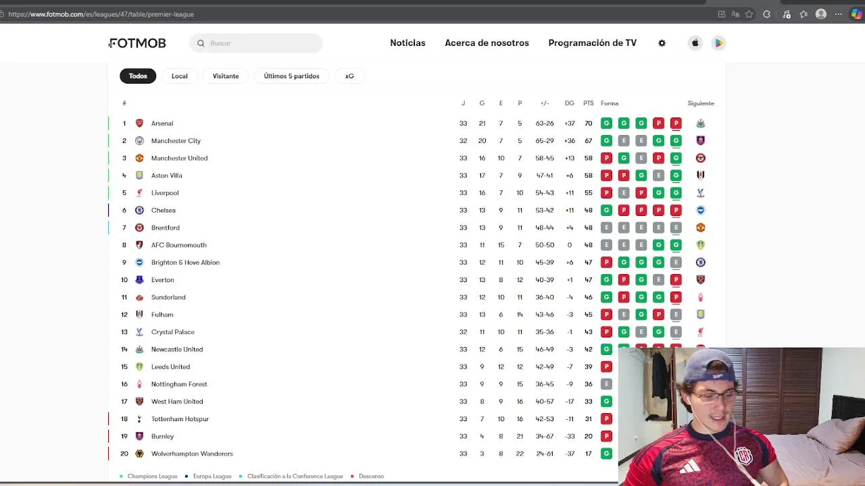
Task: Open the Apple App Store download icon
Action: [x=695, y=43]
